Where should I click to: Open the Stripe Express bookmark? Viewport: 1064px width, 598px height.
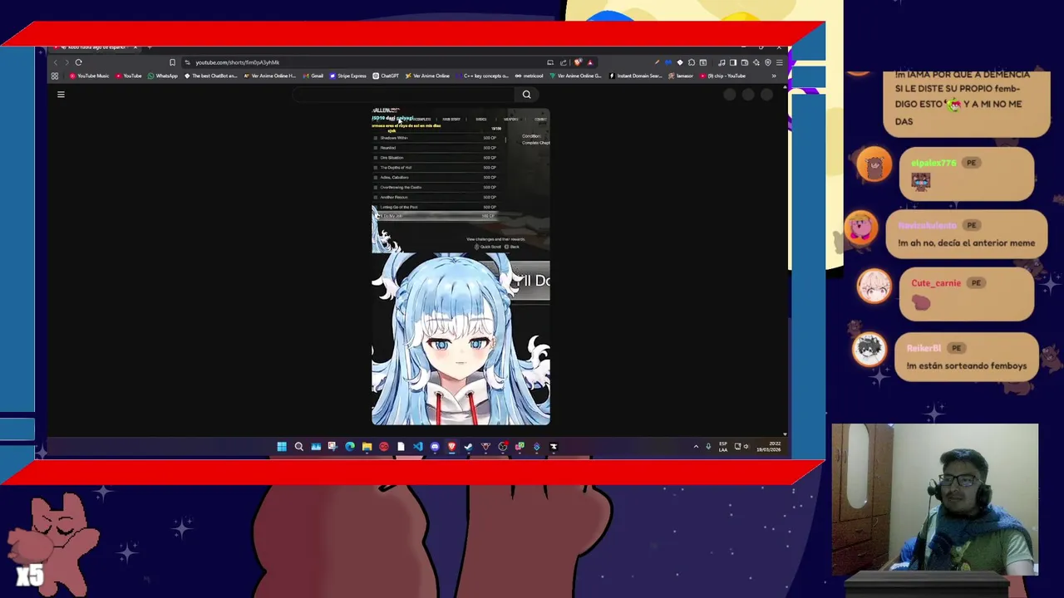(x=348, y=76)
